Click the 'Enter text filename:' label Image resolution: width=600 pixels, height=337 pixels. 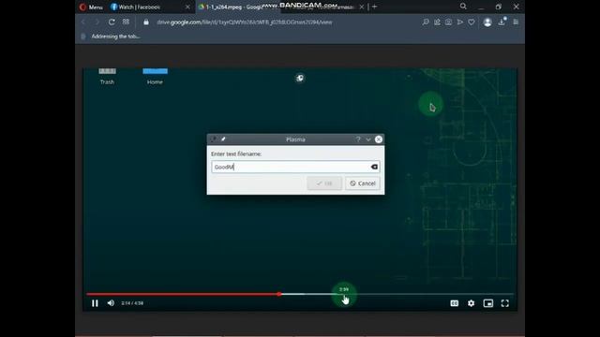point(236,154)
